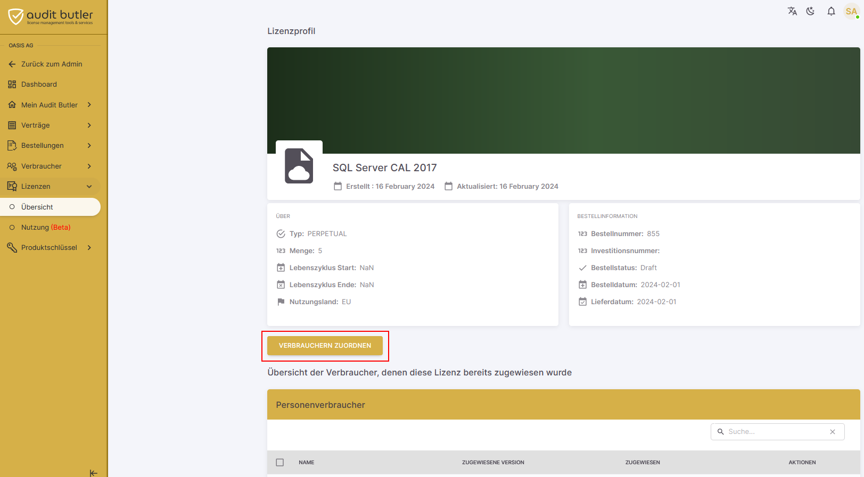Expand the Mein Audit Butler submenu chevron

tap(89, 105)
